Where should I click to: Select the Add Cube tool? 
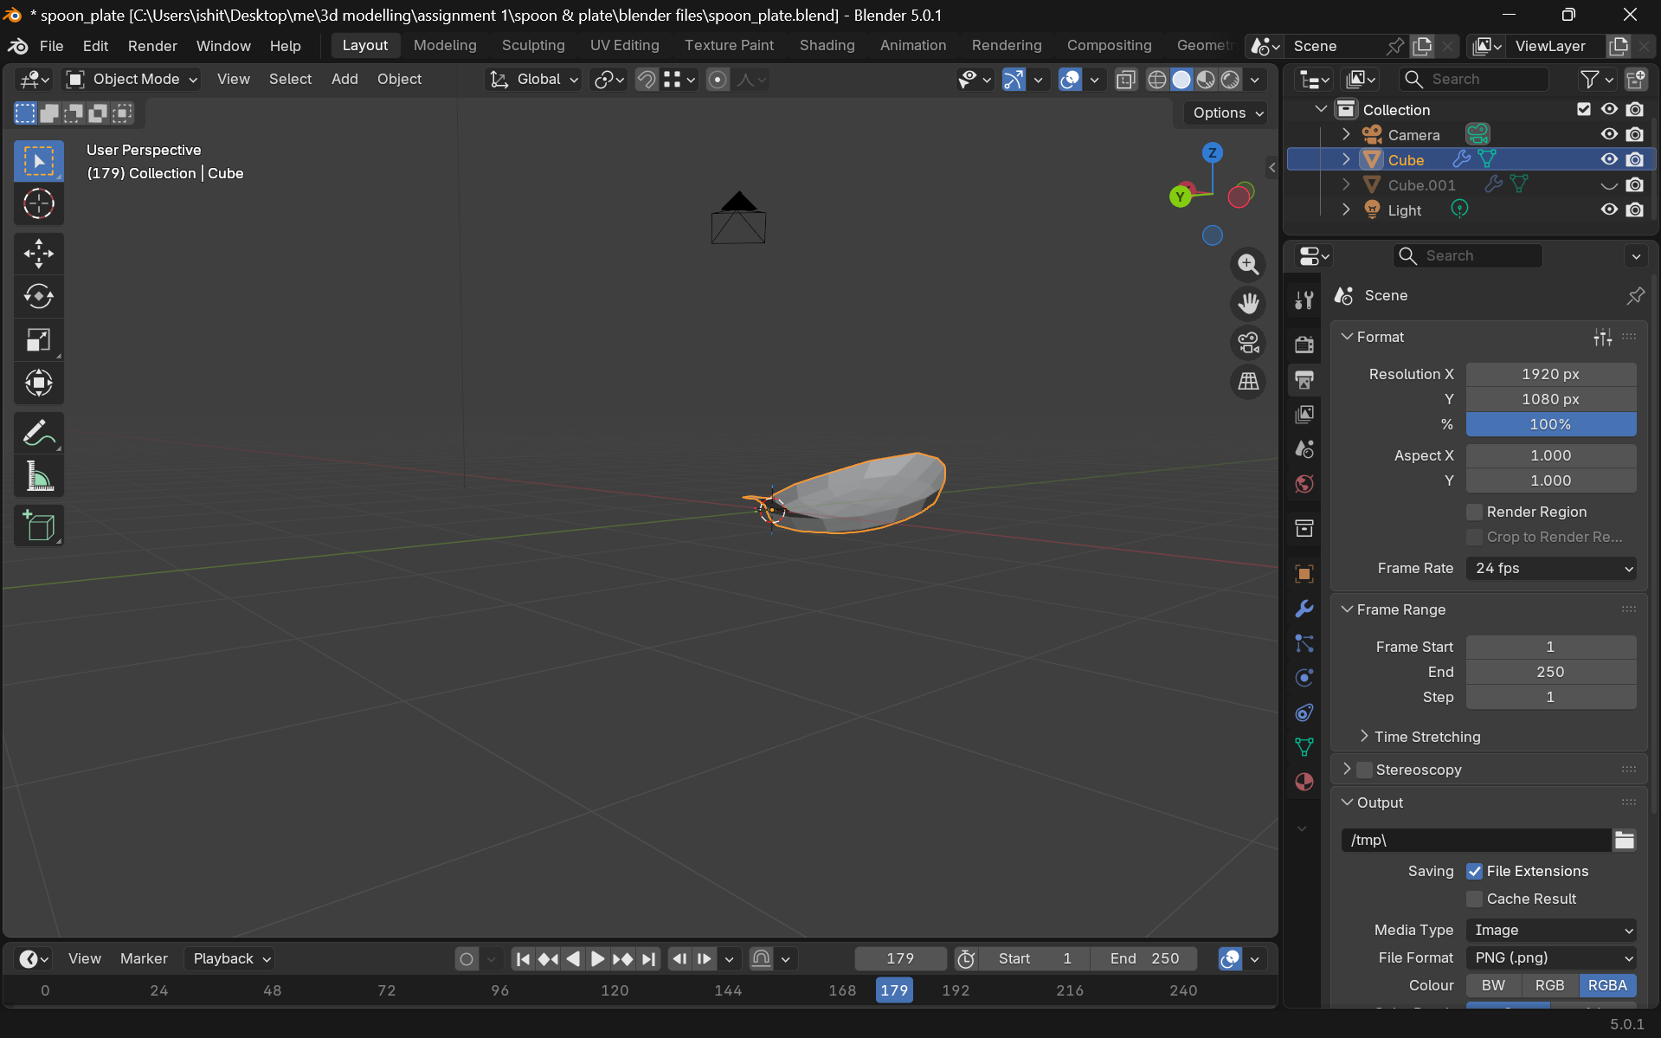pos(39,525)
